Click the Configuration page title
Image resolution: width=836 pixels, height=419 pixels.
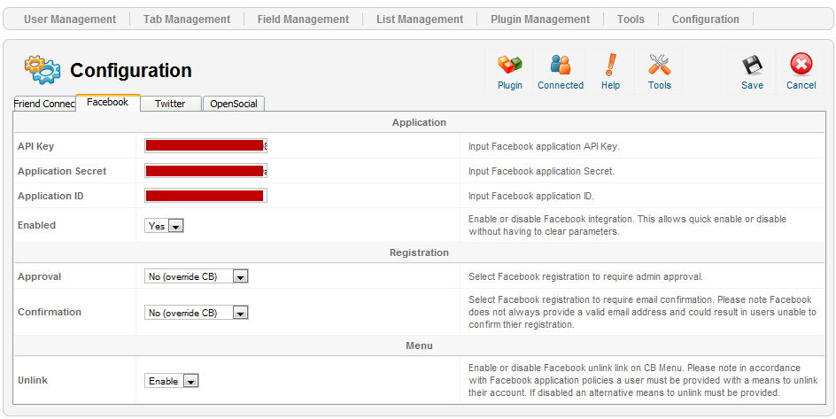coord(131,70)
